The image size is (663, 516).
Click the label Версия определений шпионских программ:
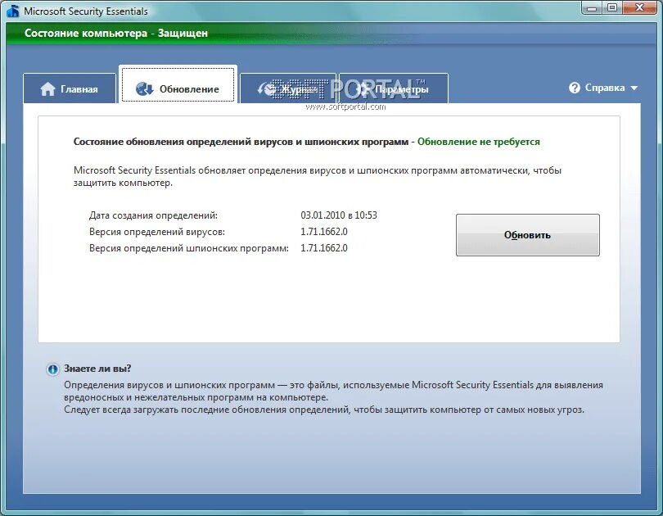click(x=188, y=248)
